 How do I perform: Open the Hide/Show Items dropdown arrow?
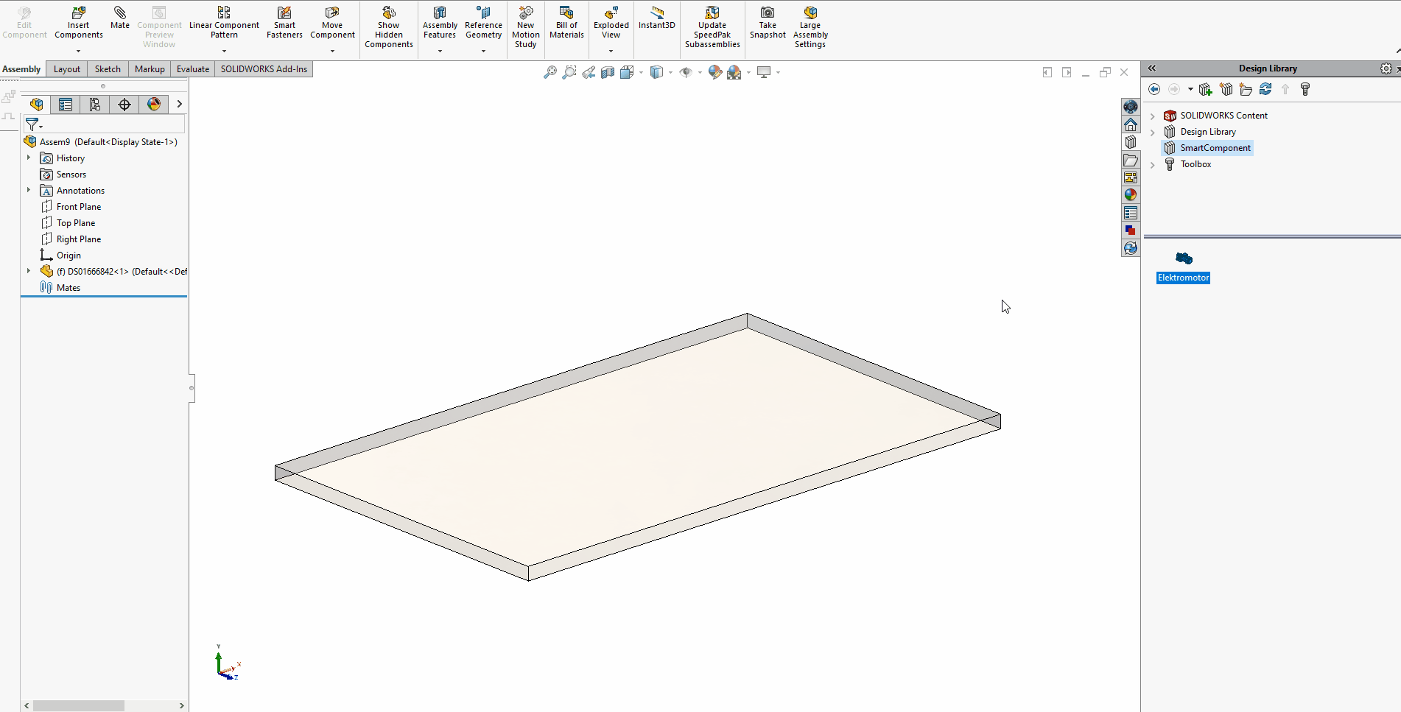point(700,72)
